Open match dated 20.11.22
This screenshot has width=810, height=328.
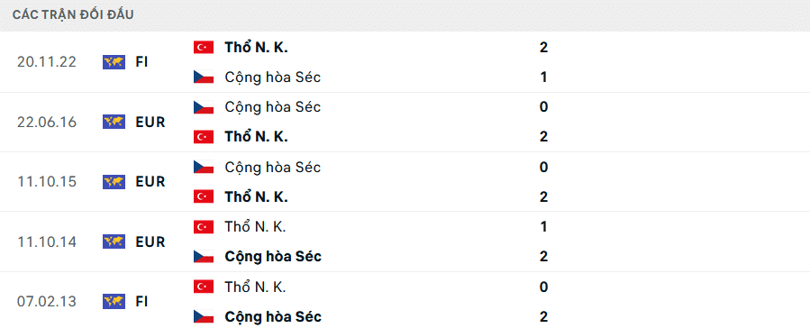[x=405, y=62]
